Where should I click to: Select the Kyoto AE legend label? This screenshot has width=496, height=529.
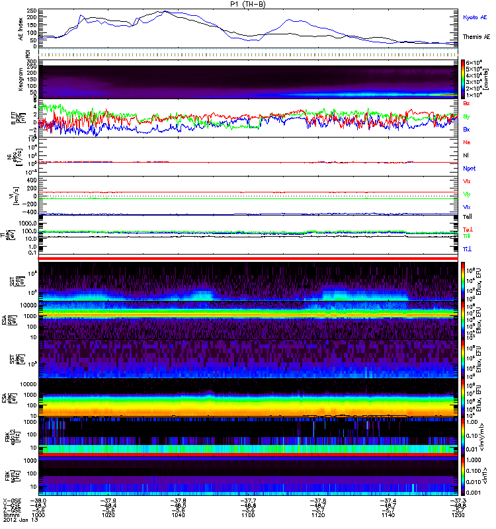(x=475, y=17)
